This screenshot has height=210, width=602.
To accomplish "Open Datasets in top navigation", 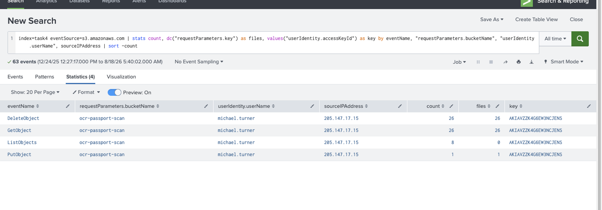I will [79, 2].
